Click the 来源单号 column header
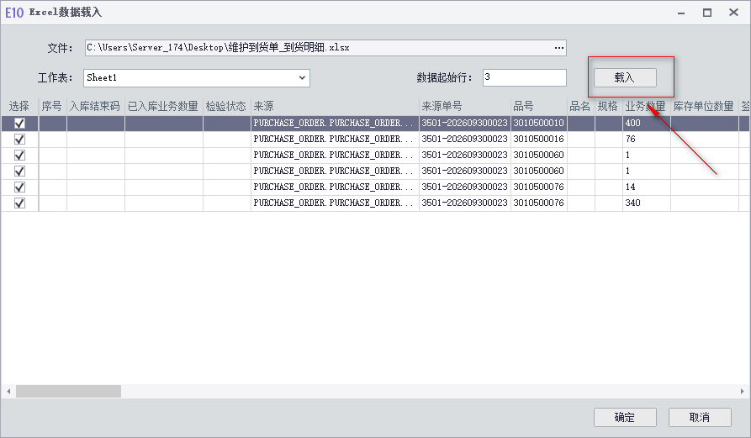751x438 pixels. [x=464, y=106]
